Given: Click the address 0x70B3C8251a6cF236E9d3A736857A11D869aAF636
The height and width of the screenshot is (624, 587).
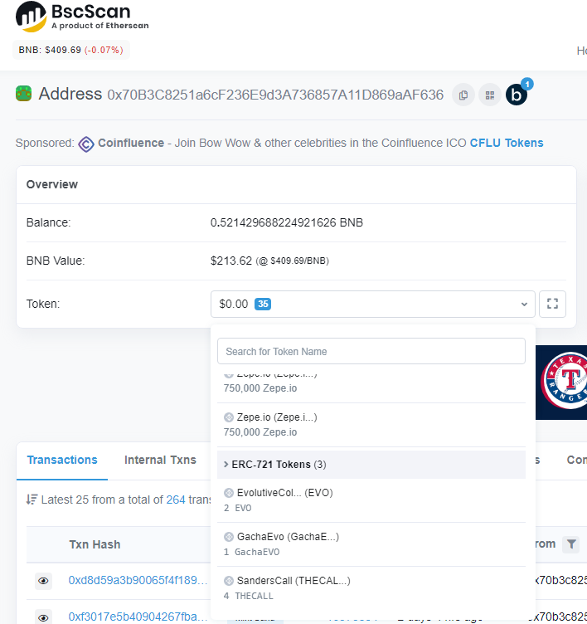Looking at the screenshot, I should [275, 95].
